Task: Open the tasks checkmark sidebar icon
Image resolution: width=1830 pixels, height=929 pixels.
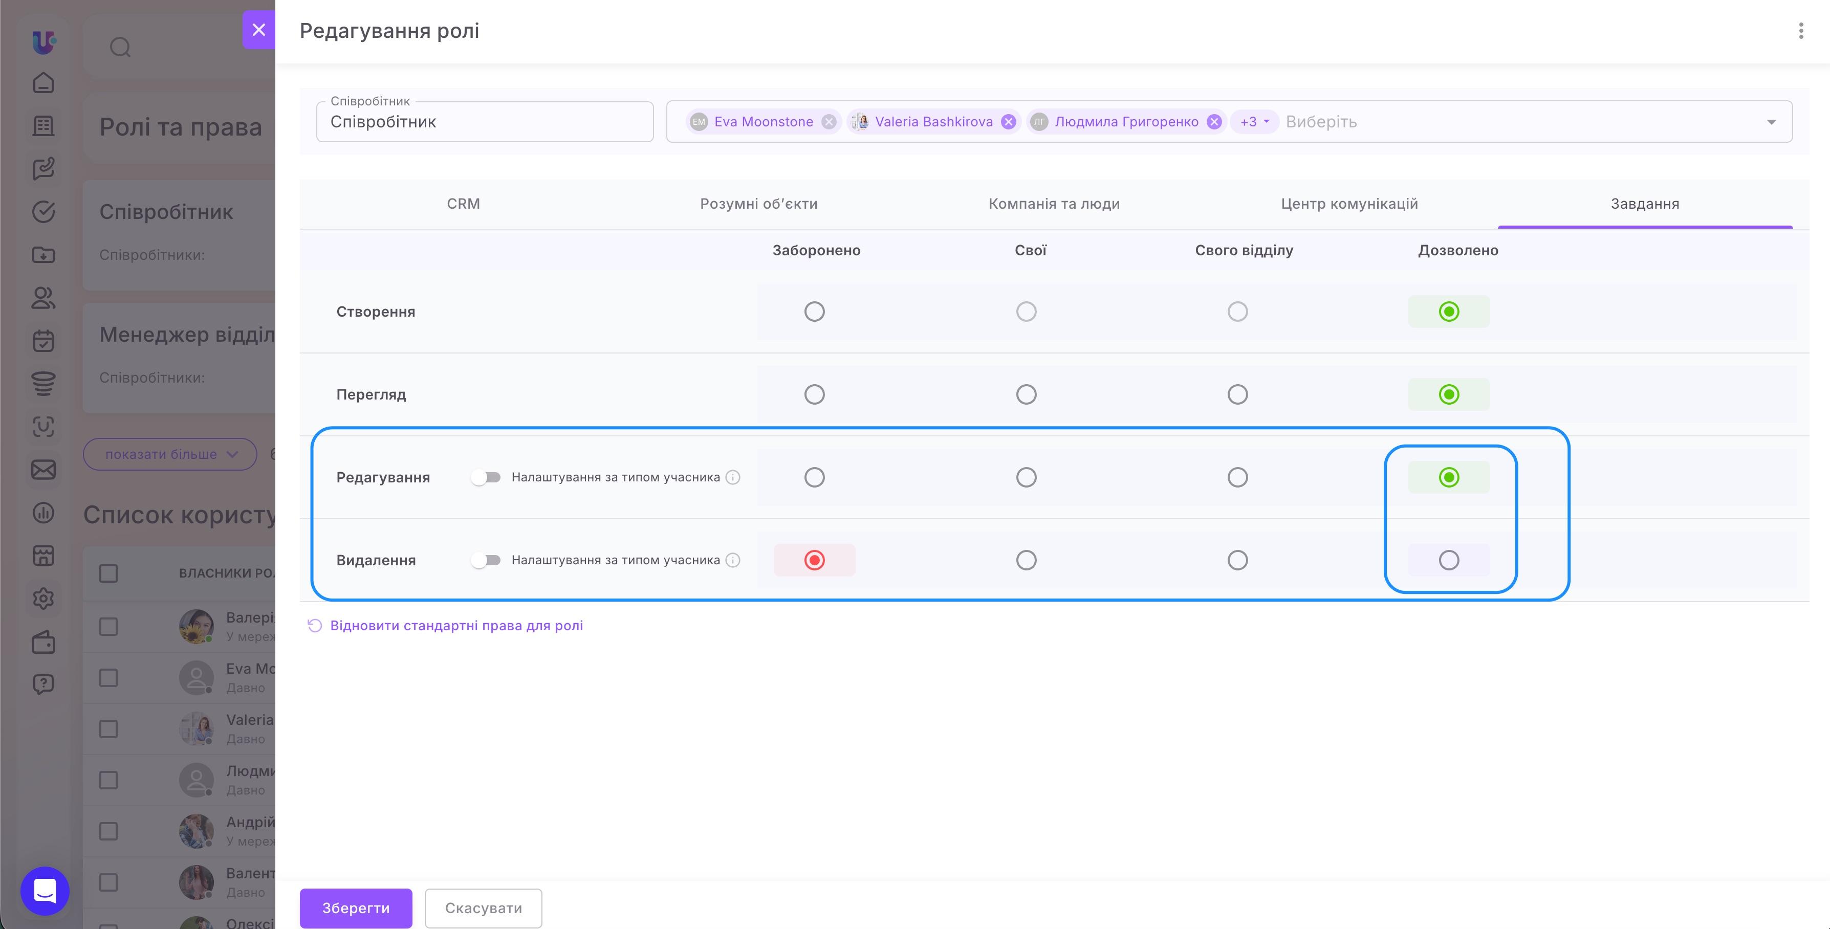Action: tap(43, 212)
